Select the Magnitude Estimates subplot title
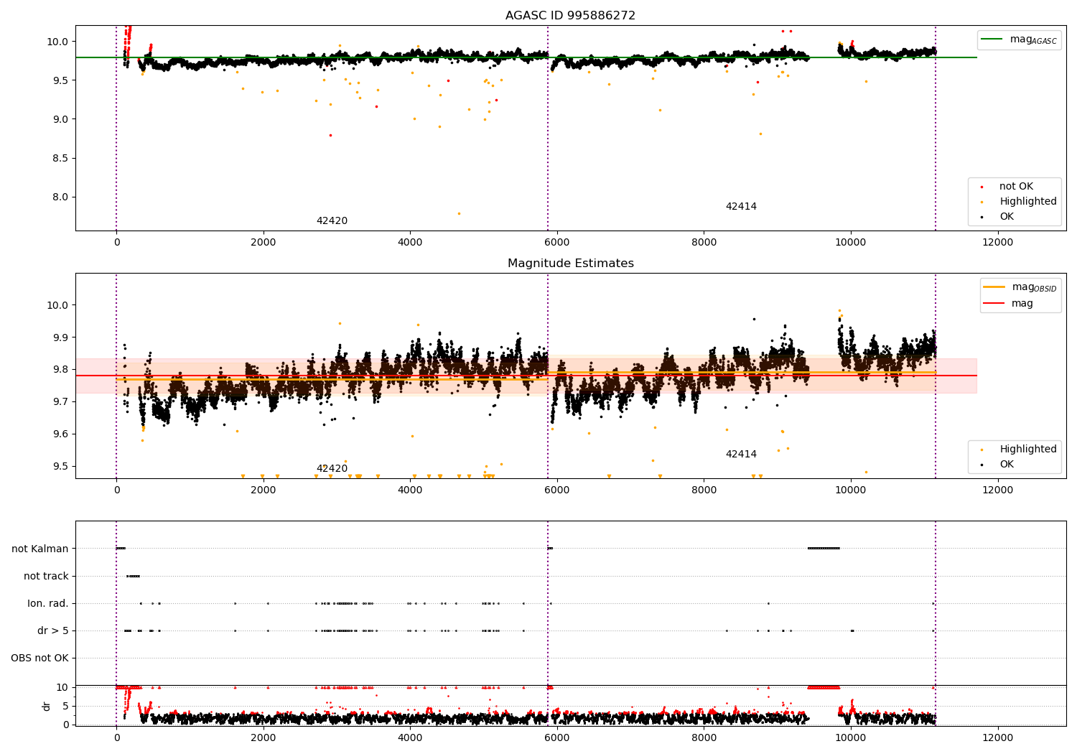Image resolution: width=1077 pixels, height=754 pixels. pos(570,264)
